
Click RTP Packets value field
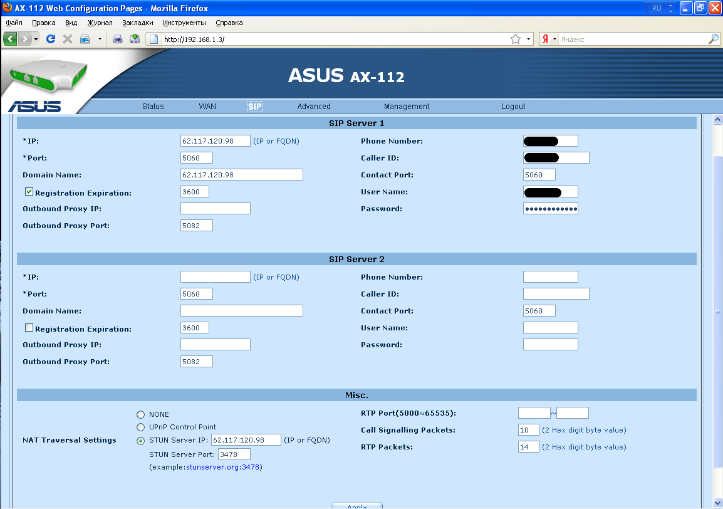pyautogui.click(x=528, y=447)
